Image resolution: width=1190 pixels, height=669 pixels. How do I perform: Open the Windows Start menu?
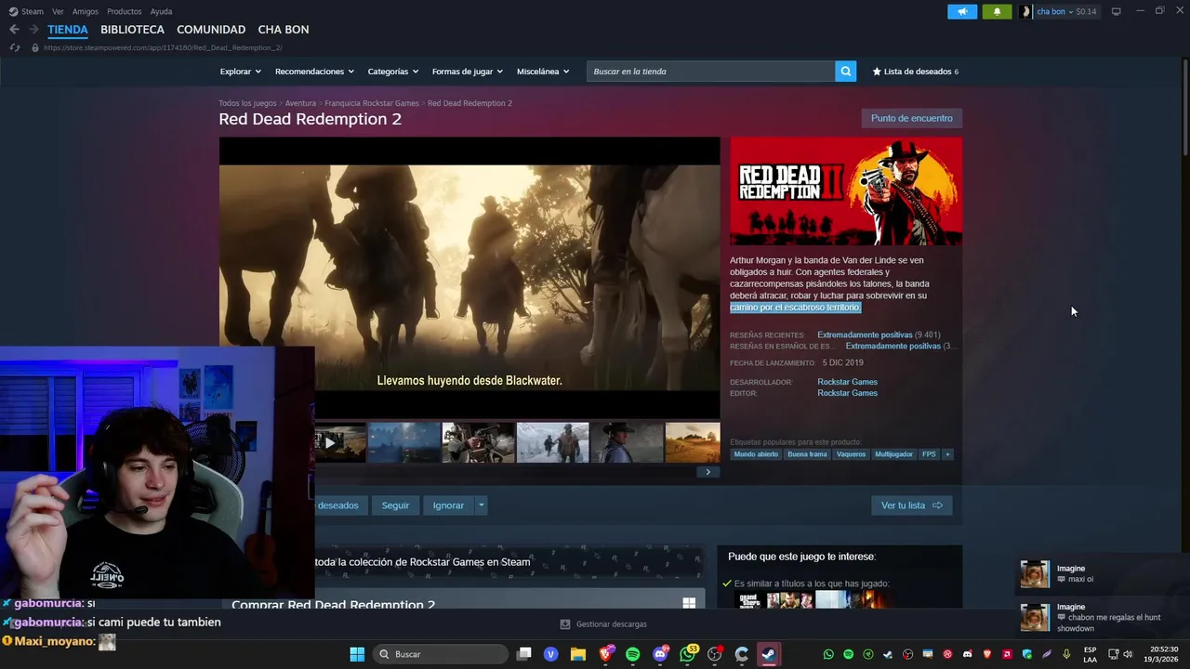pyautogui.click(x=357, y=654)
